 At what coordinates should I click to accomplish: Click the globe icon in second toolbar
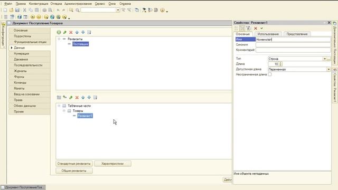52,17
